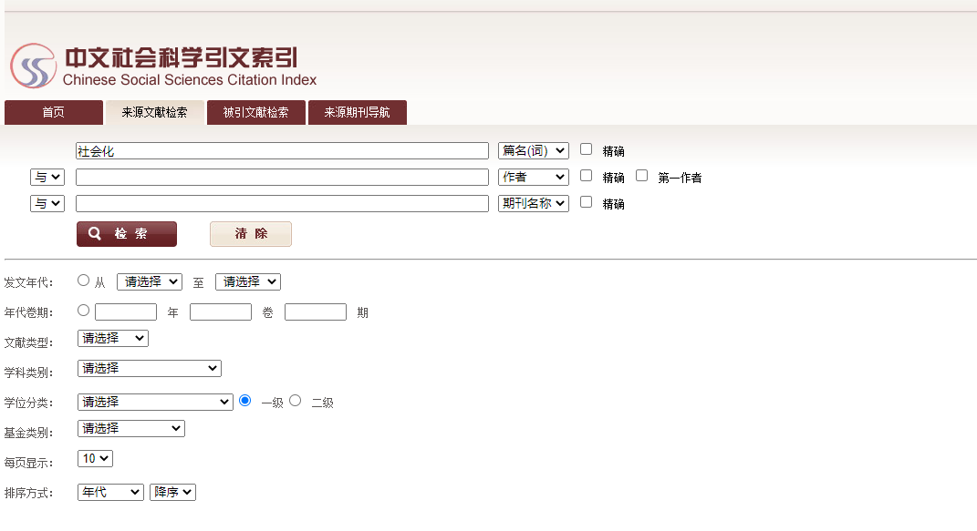Select the 二级 radio button
This screenshot has width=977, height=531.
[x=295, y=401]
